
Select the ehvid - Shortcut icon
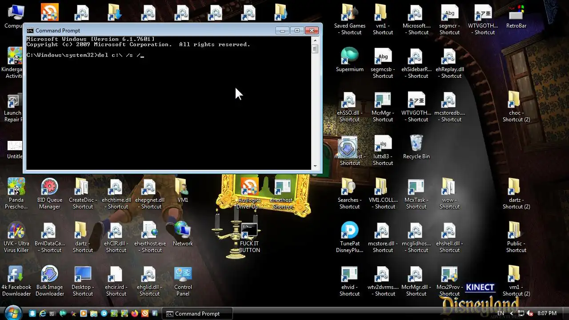pyautogui.click(x=350, y=281)
